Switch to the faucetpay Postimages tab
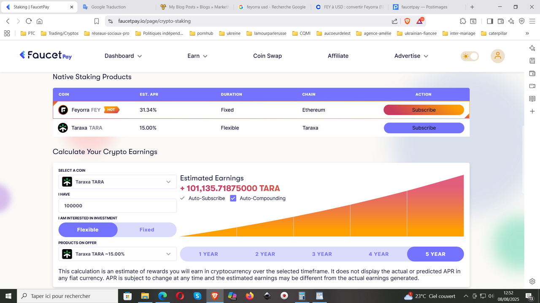Screen dimensions: 540x303 pos(426,7)
